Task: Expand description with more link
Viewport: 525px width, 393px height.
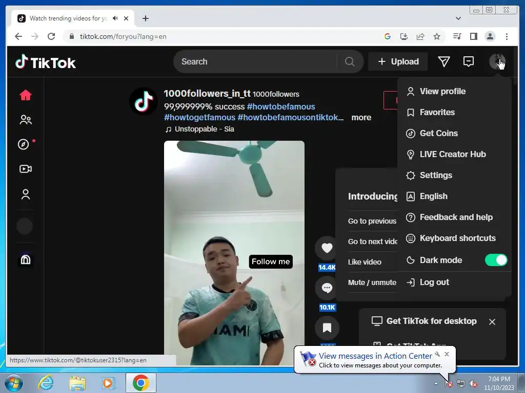Action: pos(361,117)
